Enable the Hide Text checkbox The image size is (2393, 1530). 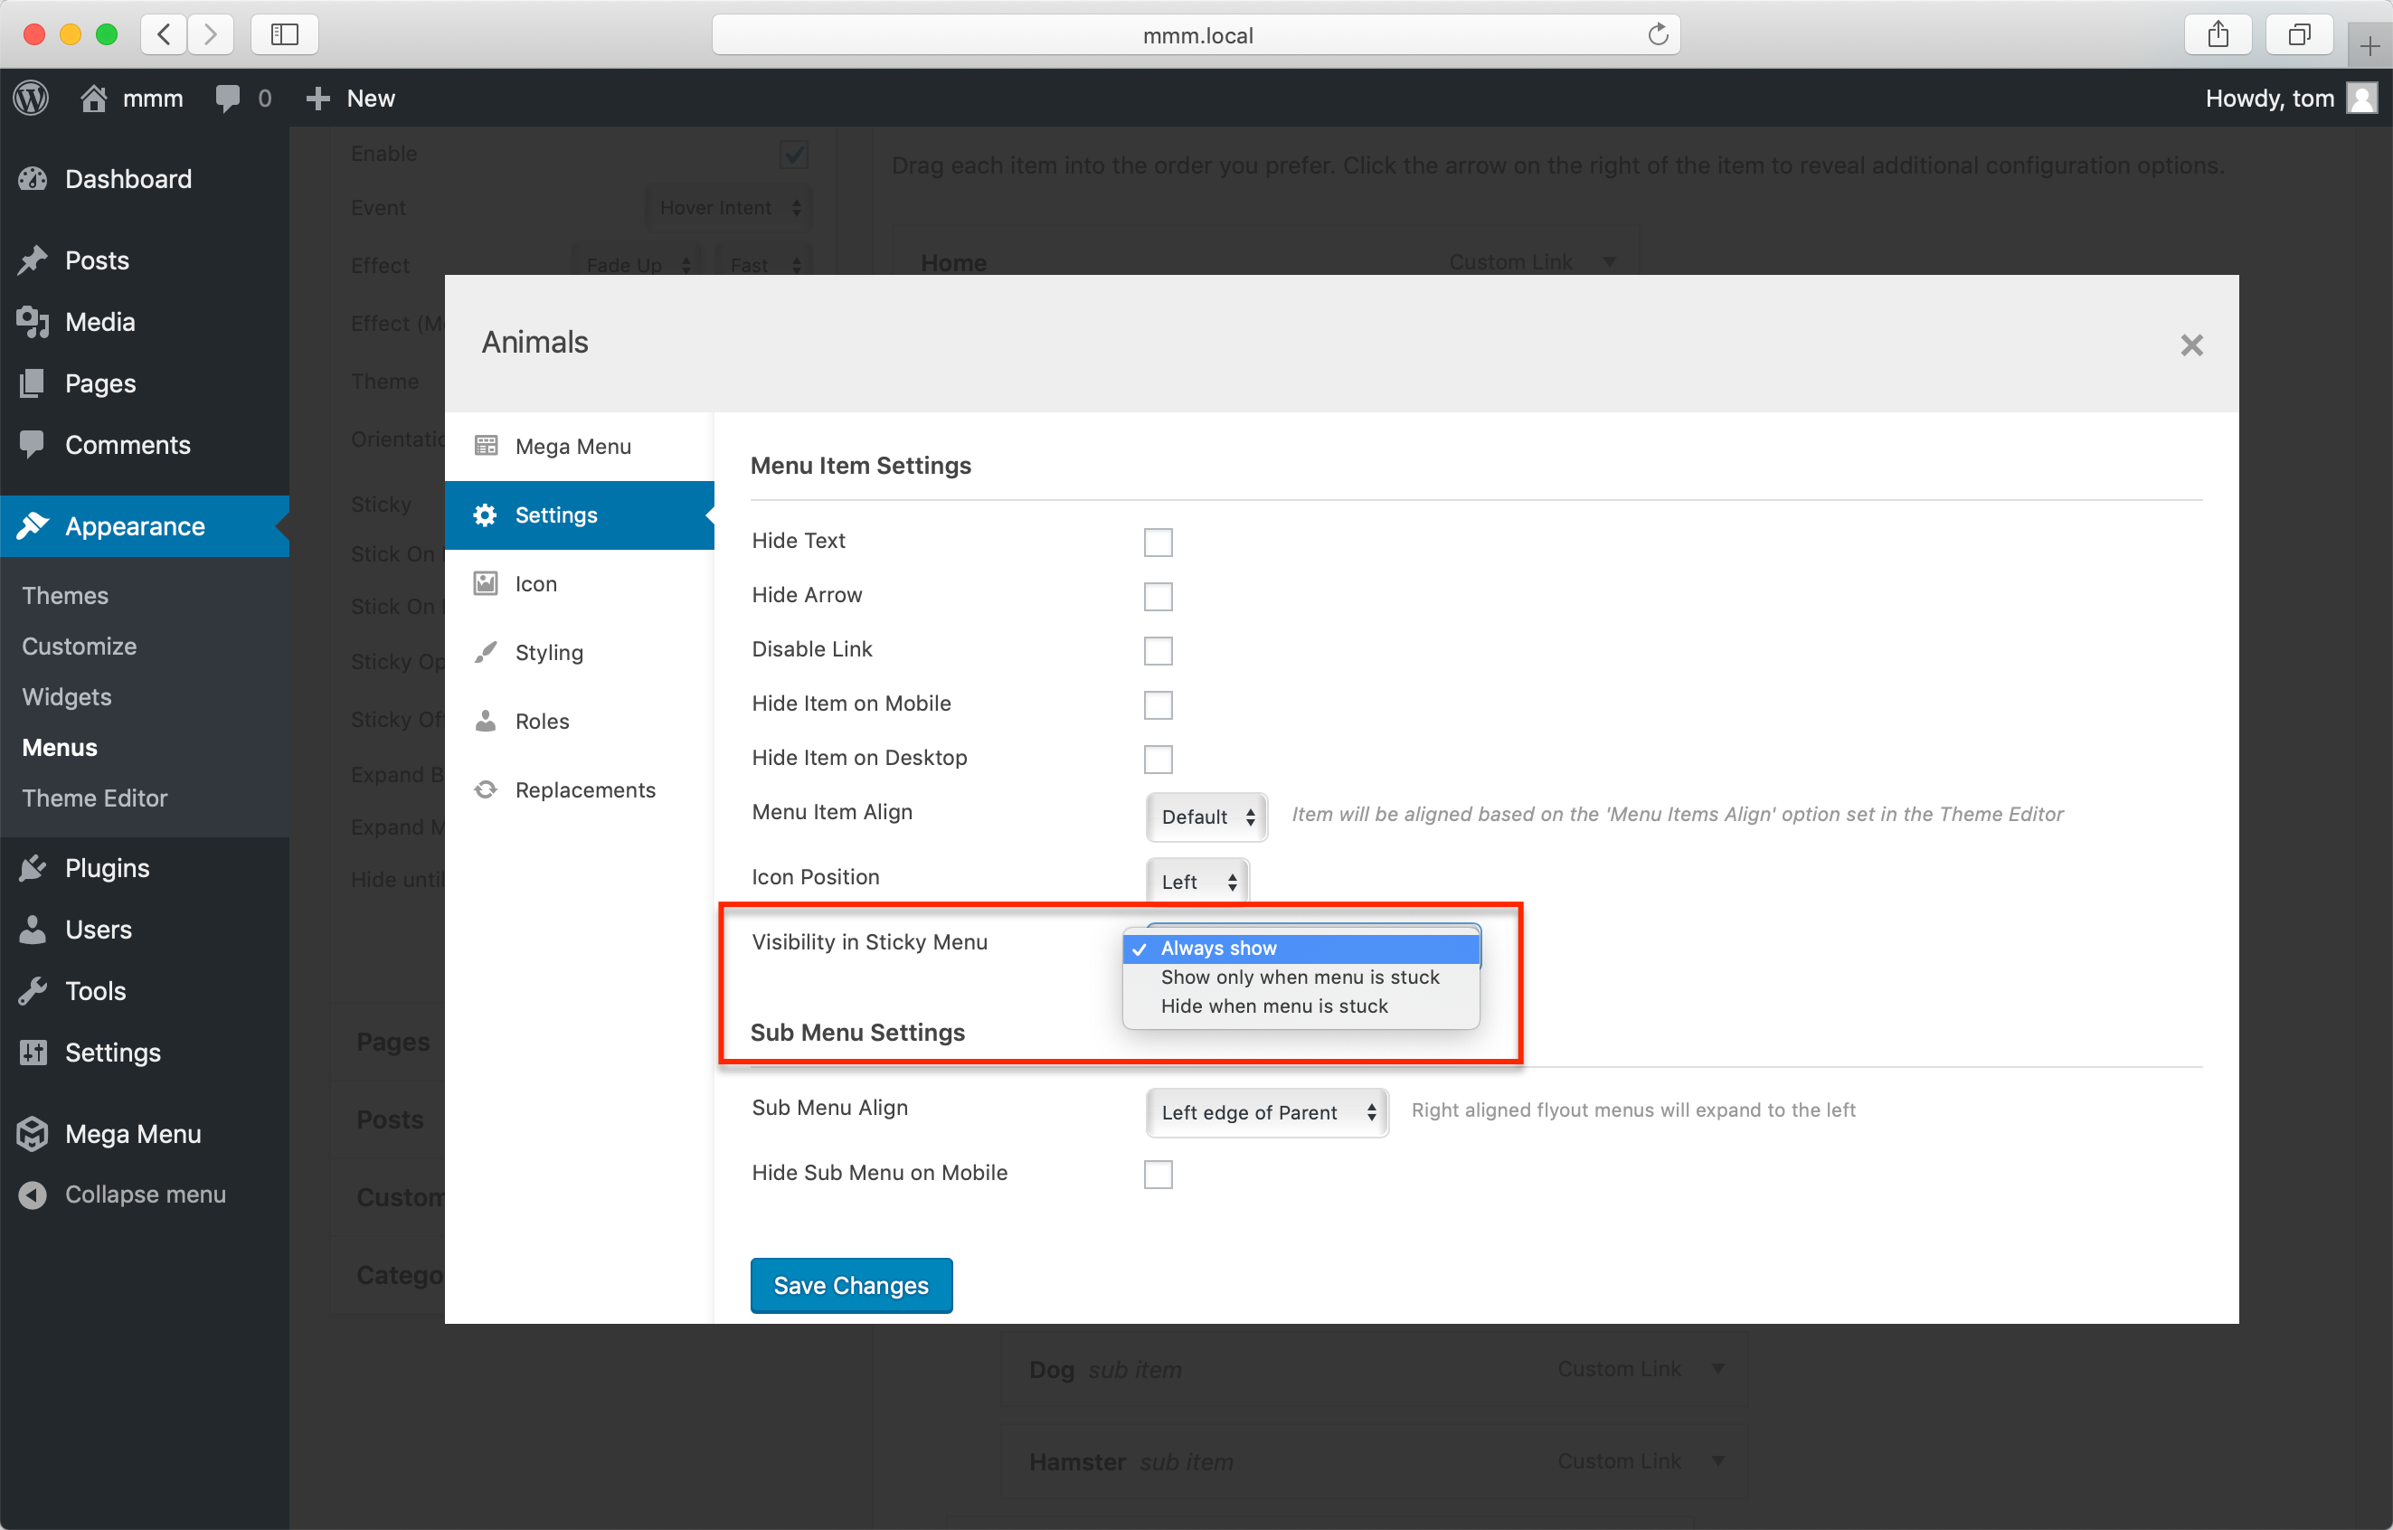point(1158,543)
